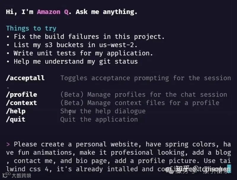Screen dimensions: 237x180
Task: Click the pink "Amazon Q" name
Action: point(52,12)
